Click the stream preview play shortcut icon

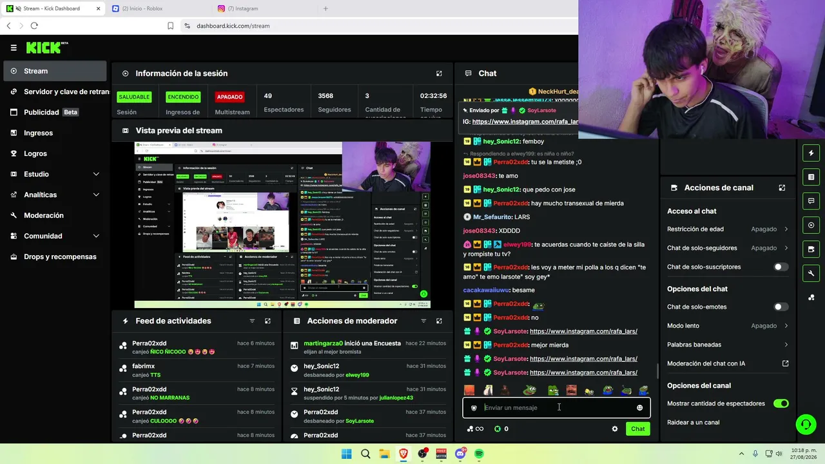pyautogui.click(x=811, y=225)
